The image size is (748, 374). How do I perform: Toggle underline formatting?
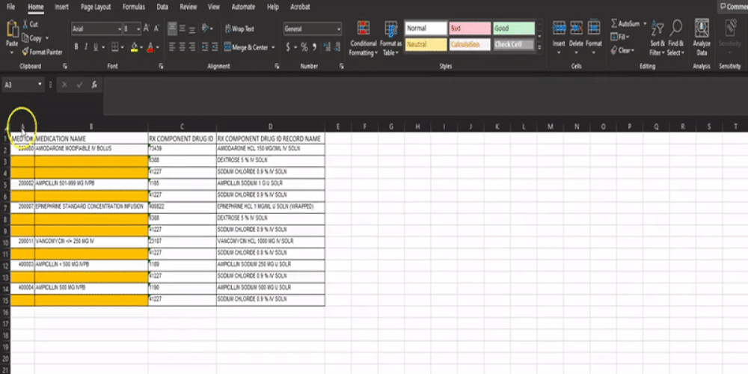[x=96, y=46]
